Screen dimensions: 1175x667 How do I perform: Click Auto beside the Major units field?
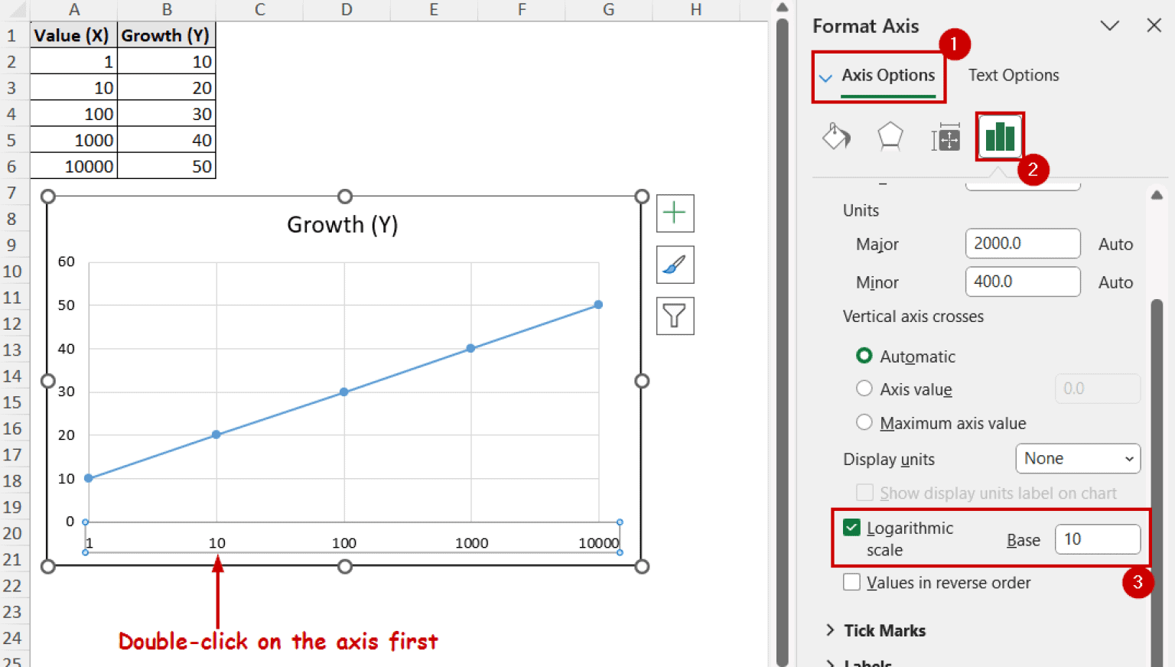pos(1115,243)
